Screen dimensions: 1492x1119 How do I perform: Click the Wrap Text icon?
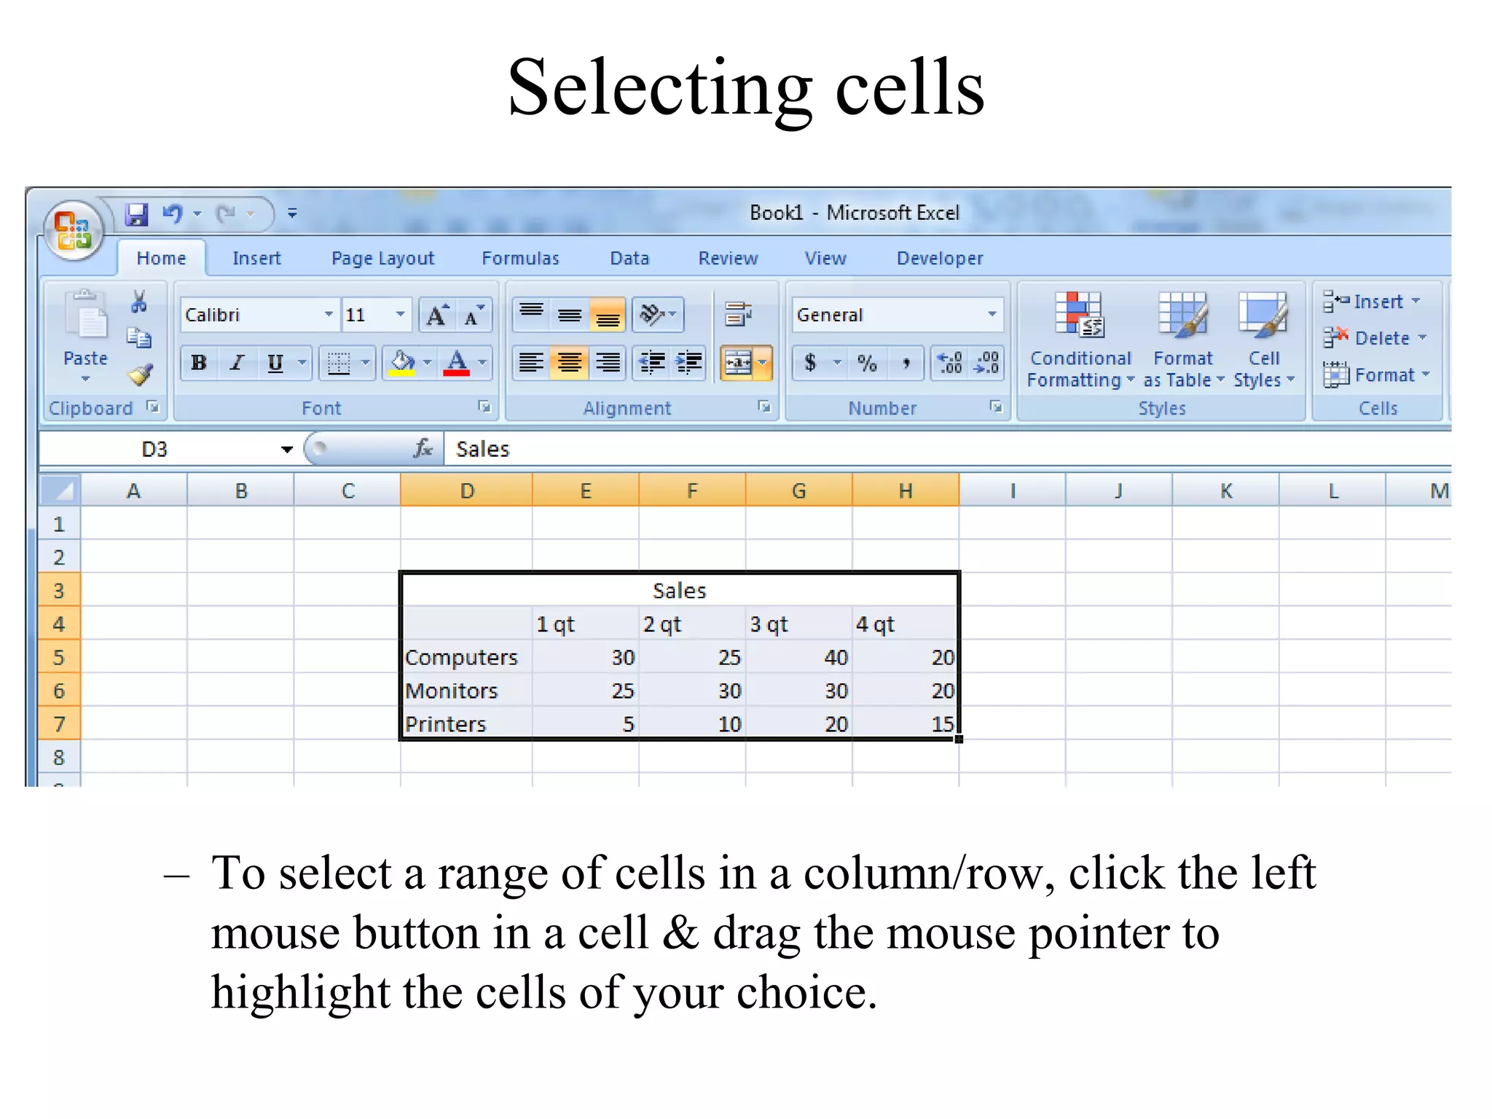tap(739, 315)
